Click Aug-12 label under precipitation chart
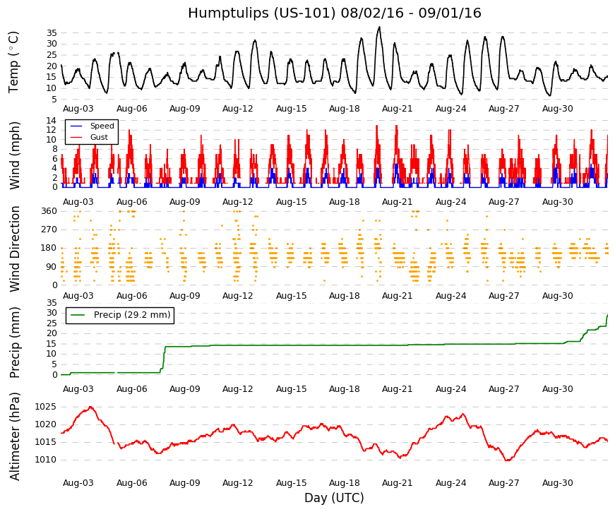 pyautogui.click(x=238, y=389)
